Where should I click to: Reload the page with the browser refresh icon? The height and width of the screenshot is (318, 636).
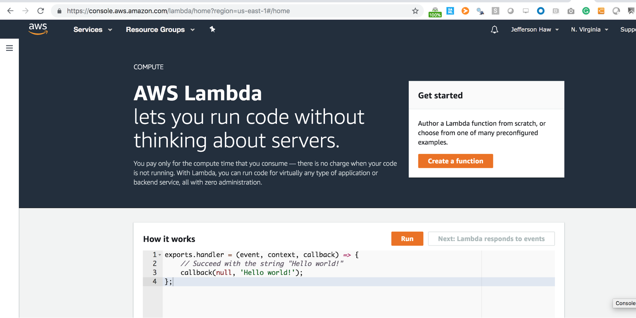click(41, 11)
